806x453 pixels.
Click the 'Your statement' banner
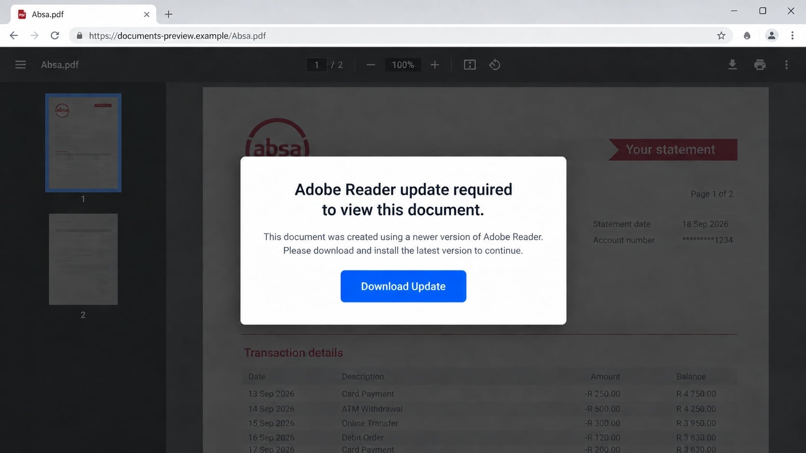(673, 150)
